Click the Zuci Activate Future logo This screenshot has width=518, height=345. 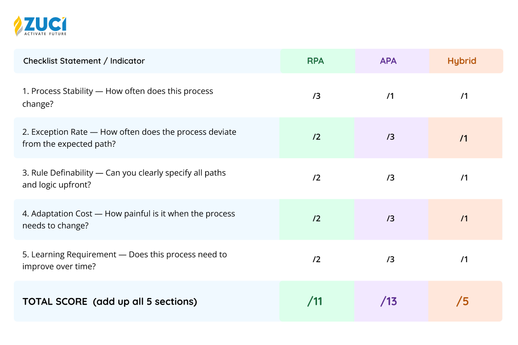40,26
